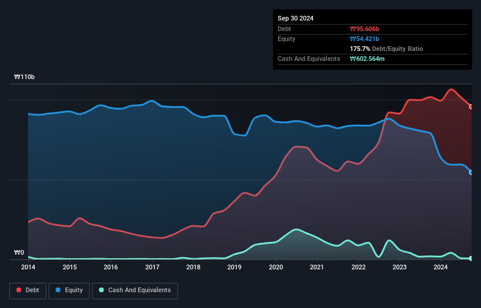
Task: Click Cash And Equivalents label in tooltip
Action: (309, 59)
